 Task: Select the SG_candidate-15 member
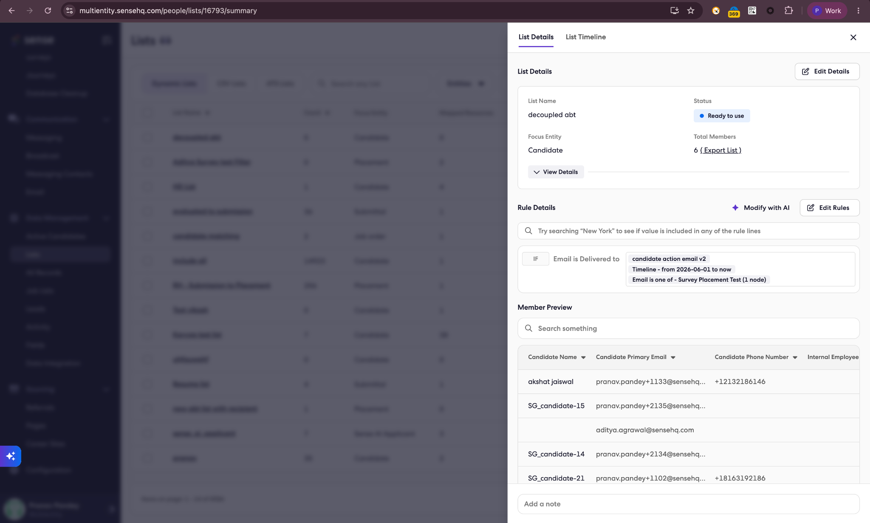click(556, 406)
